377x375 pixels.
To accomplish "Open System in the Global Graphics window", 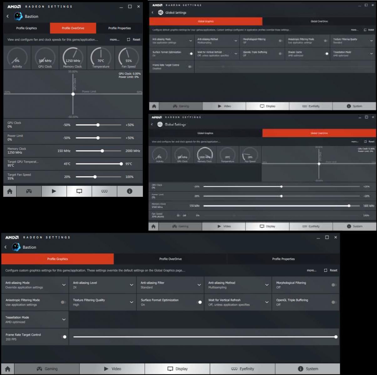I will click(x=354, y=106).
